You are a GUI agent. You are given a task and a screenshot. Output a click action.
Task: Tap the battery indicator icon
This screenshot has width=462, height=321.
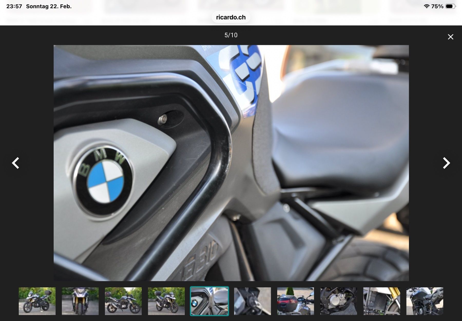450,6
